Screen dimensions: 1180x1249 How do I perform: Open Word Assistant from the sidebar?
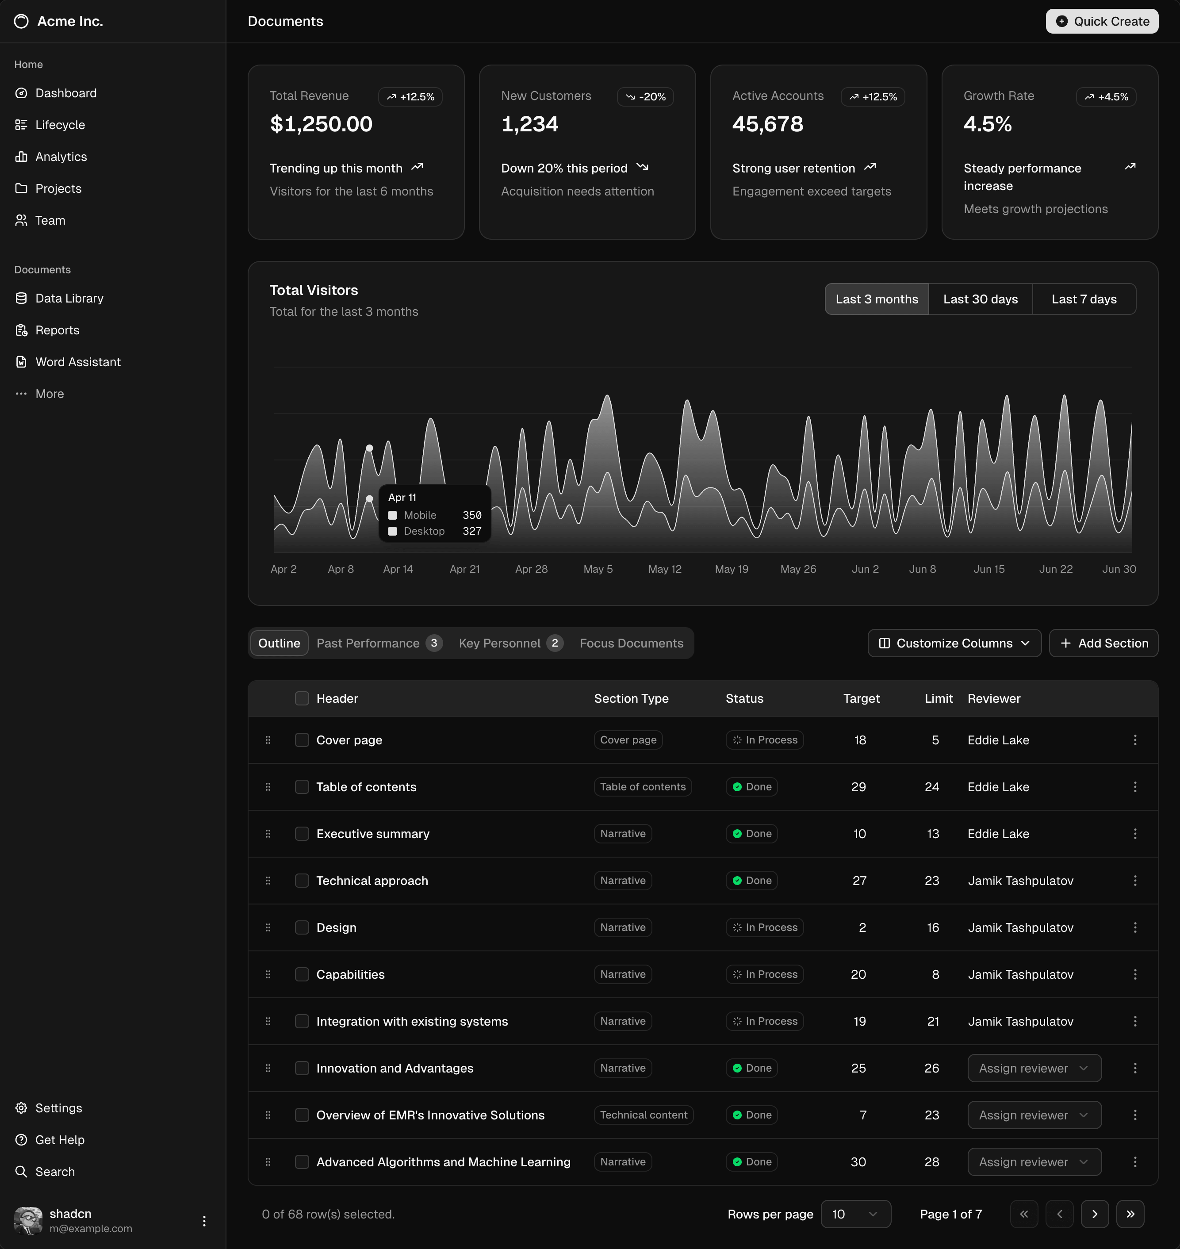point(77,362)
